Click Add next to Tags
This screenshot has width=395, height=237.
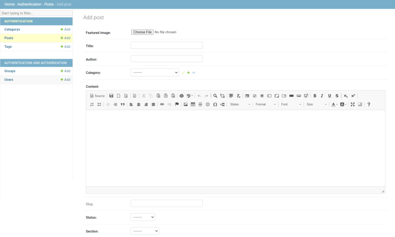[65, 47]
